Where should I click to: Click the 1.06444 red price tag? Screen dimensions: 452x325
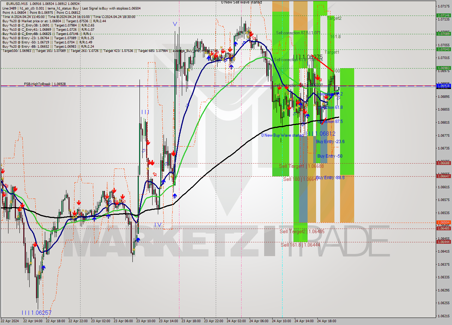[443, 242]
